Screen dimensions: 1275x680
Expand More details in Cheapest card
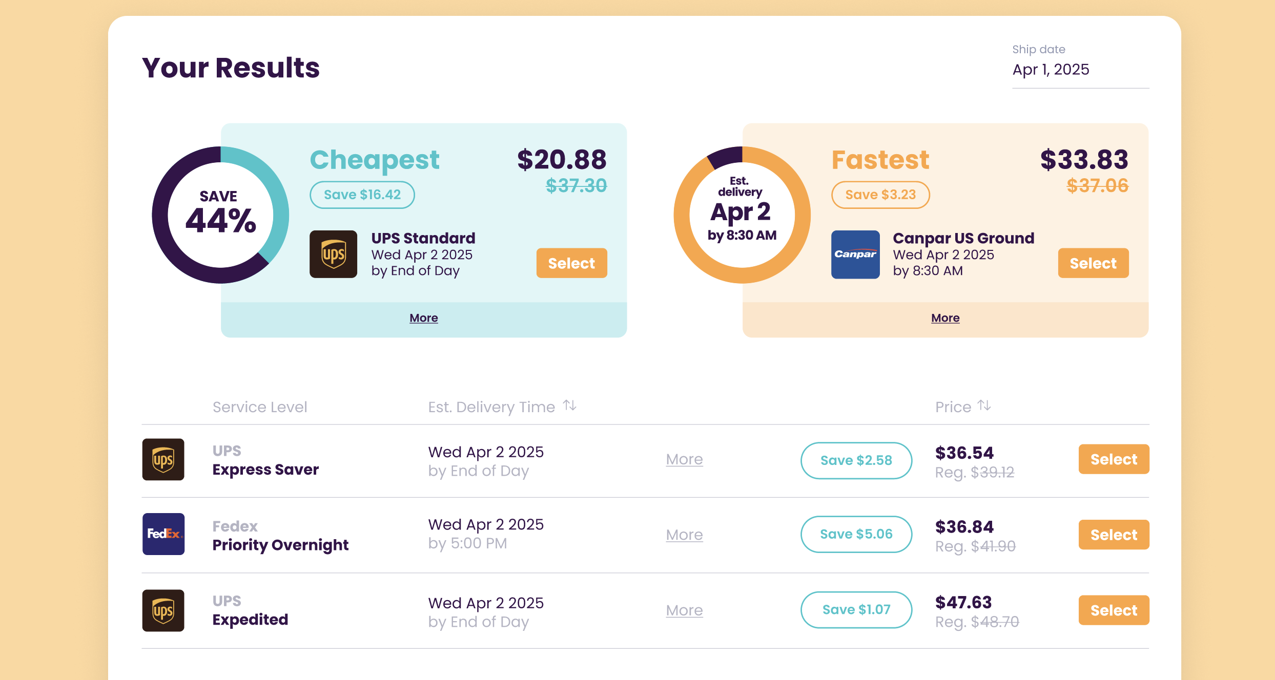pos(423,318)
